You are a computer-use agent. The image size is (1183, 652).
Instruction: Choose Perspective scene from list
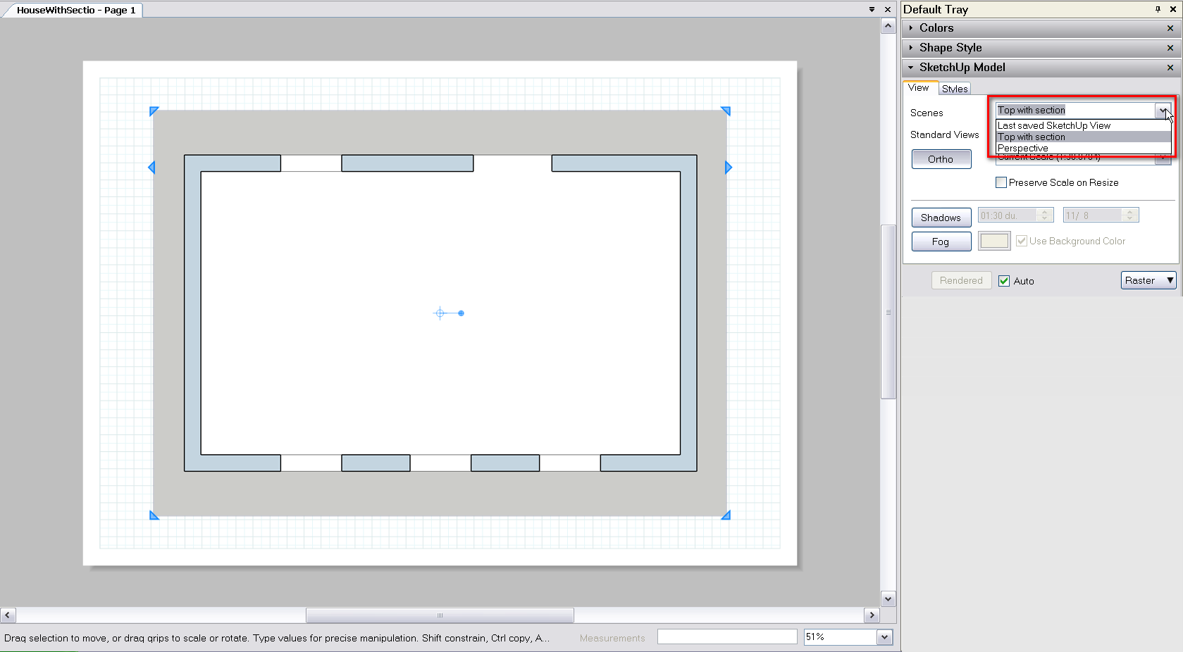tap(1083, 148)
